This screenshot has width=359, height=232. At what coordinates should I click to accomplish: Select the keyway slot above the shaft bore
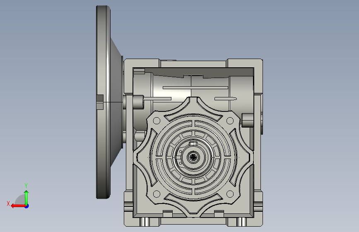click(193, 143)
